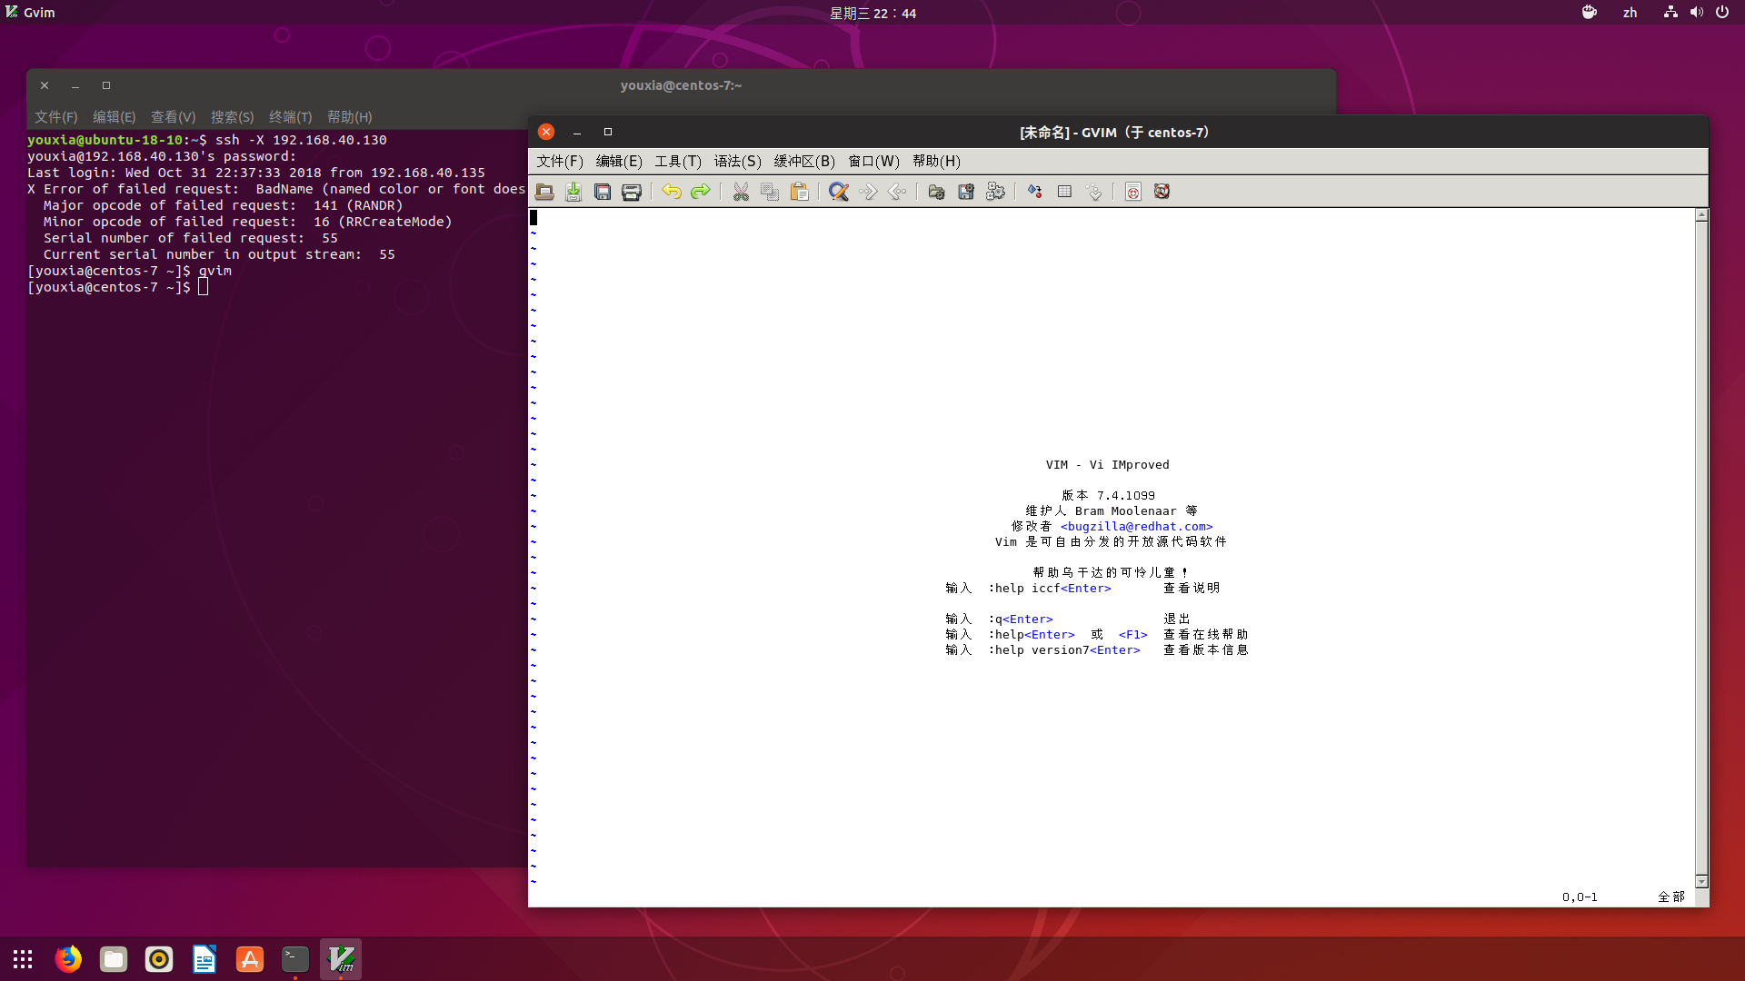Click the Build tags table icon
Screen dimensions: 1745x981
pos(1065,192)
